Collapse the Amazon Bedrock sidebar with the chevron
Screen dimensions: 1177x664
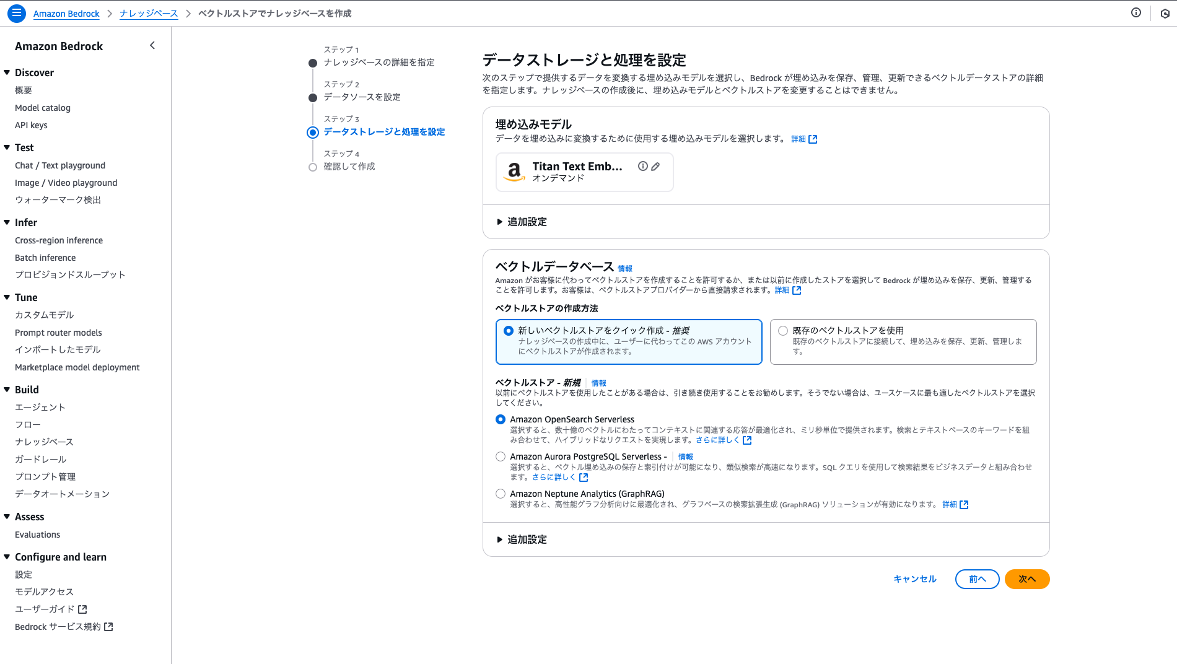click(x=152, y=45)
